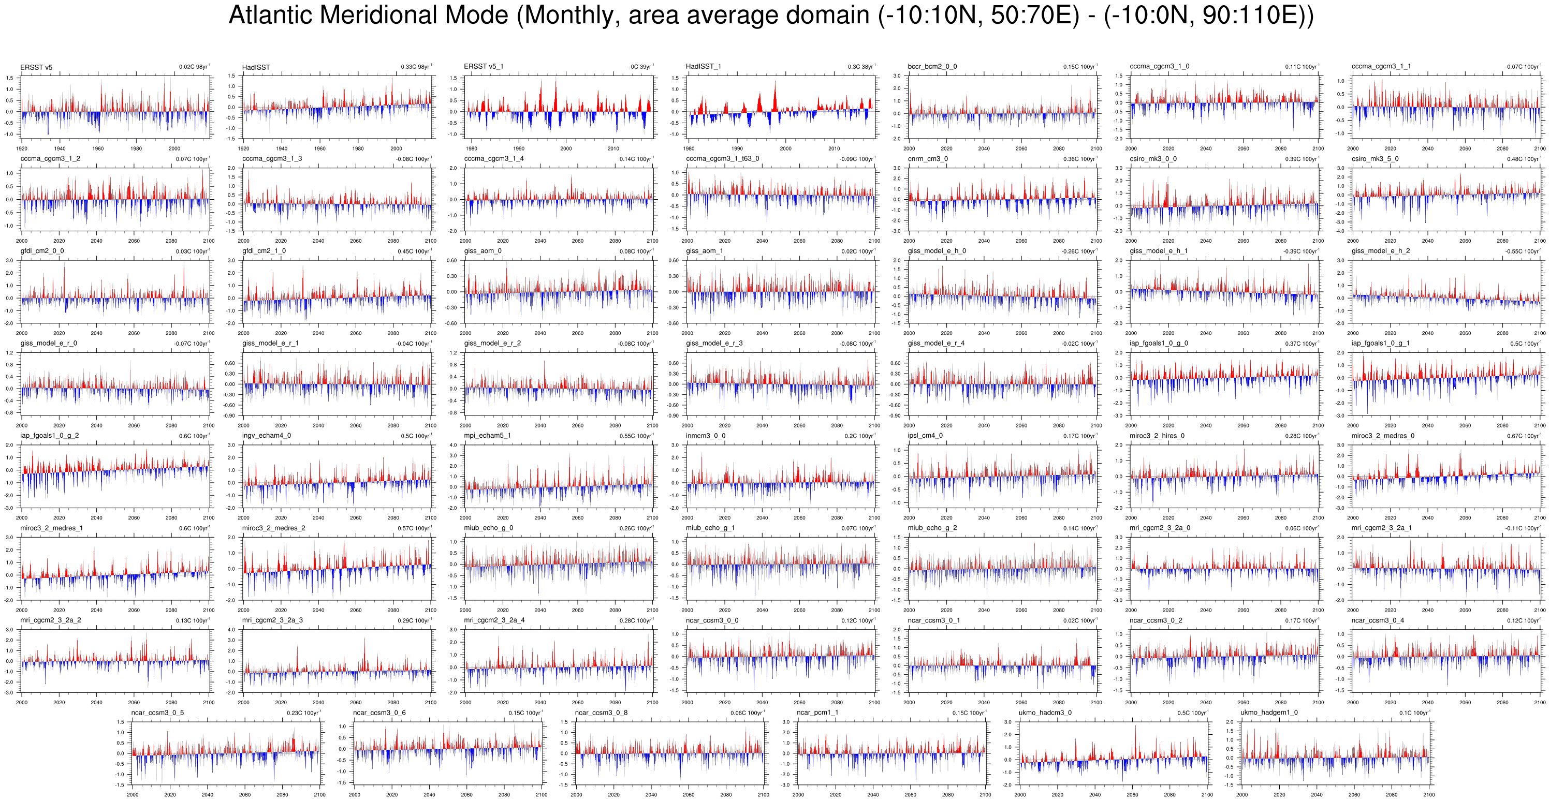Click the ukmo_hadgem1_0 panel title
1550x801 pixels.
1269,713
